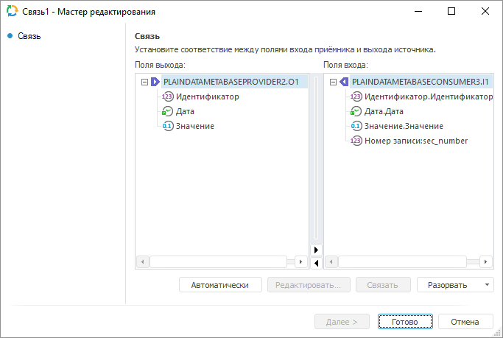Image resolution: width=503 pixels, height=338 pixels.
Task: Click the Готово button
Action: [405, 322]
